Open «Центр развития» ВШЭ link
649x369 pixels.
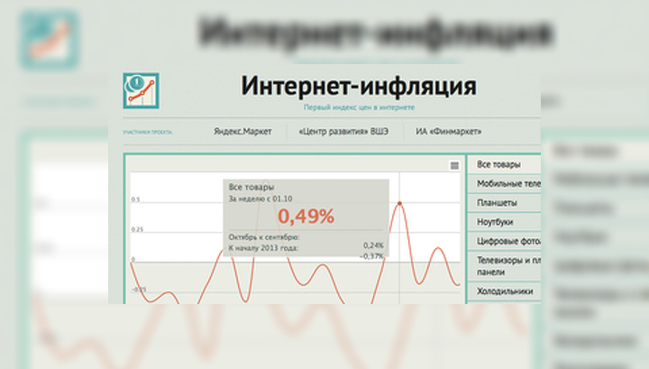(343, 132)
